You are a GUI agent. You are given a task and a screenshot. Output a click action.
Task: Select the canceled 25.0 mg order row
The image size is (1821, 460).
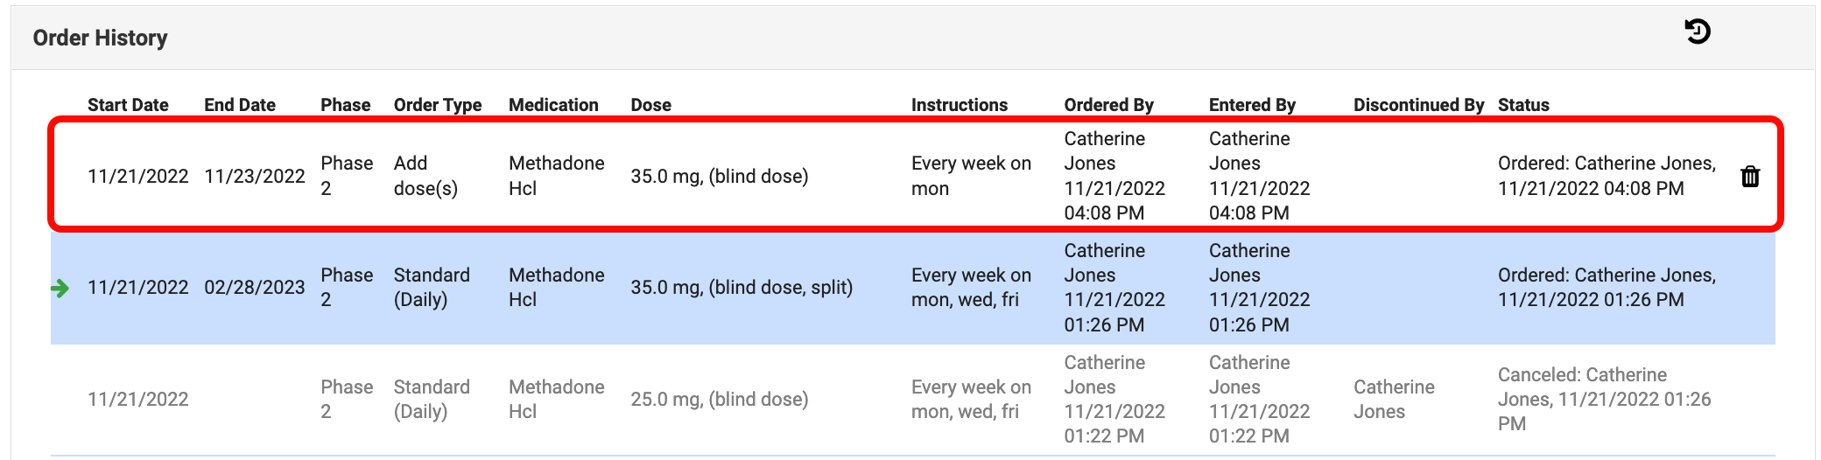click(719, 400)
